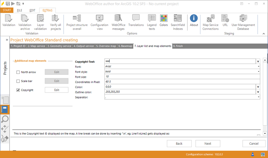
Task: Collapse the ribbon with the caret
Action: pos(264,34)
